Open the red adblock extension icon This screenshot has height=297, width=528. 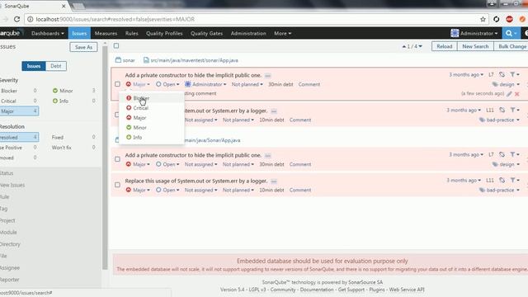click(x=510, y=19)
